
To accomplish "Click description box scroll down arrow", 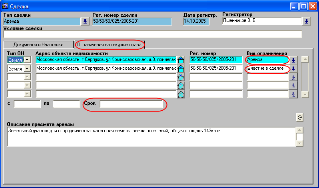I will pos(300,143).
